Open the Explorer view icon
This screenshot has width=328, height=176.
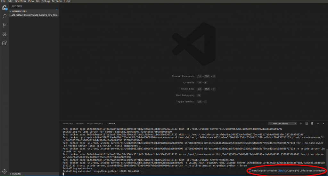[x=4, y=8]
